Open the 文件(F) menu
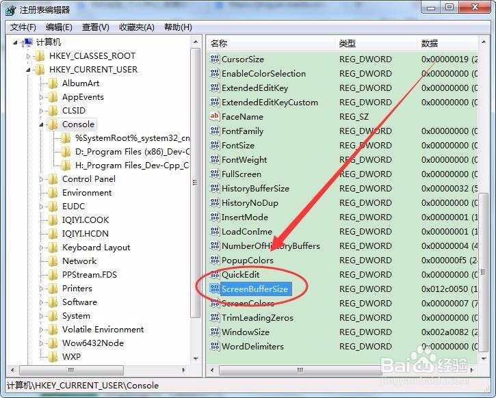The width and height of the screenshot is (496, 398). click(23, 27)
